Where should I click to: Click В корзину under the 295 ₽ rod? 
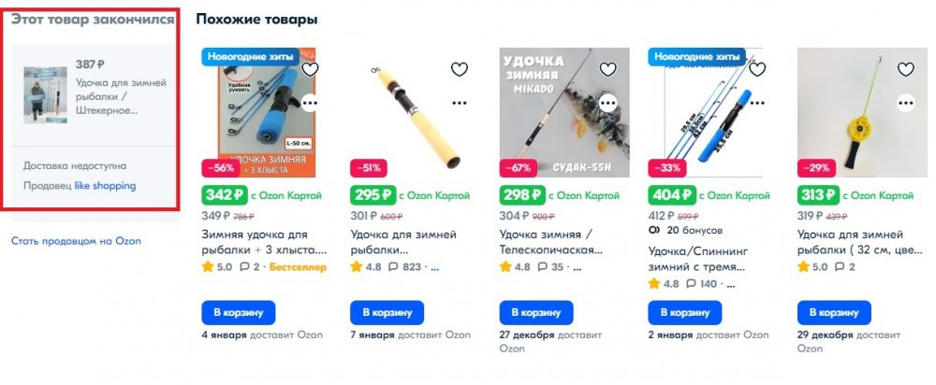(x=387, y=313)
